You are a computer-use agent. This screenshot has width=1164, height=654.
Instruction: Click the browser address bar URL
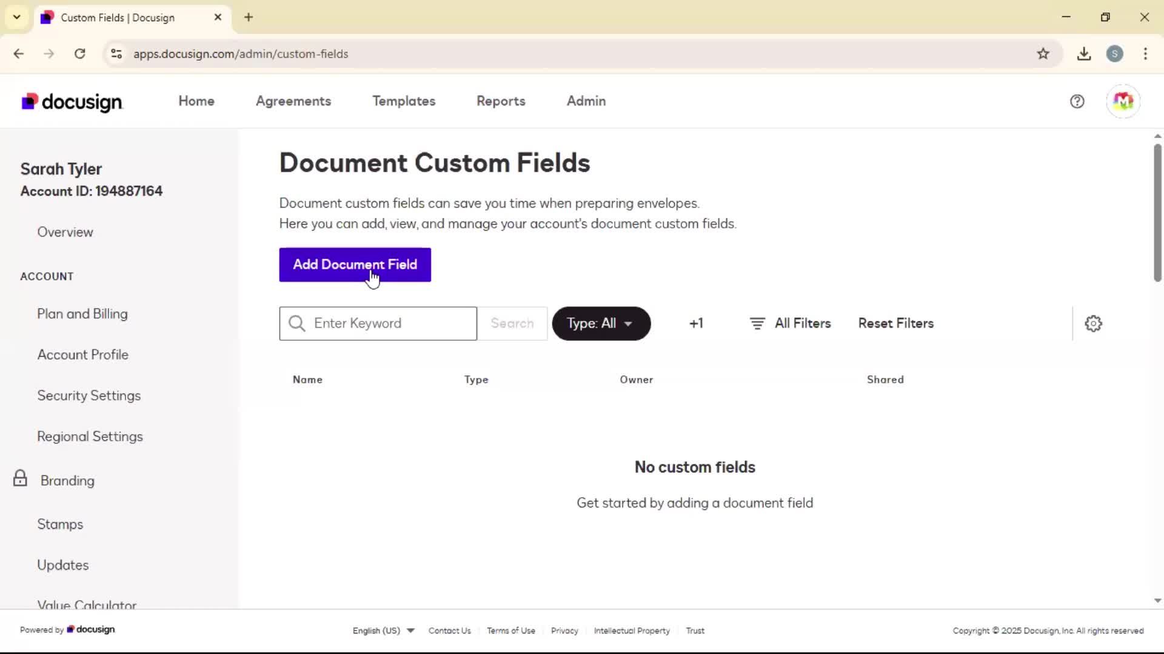coord(241,54)
